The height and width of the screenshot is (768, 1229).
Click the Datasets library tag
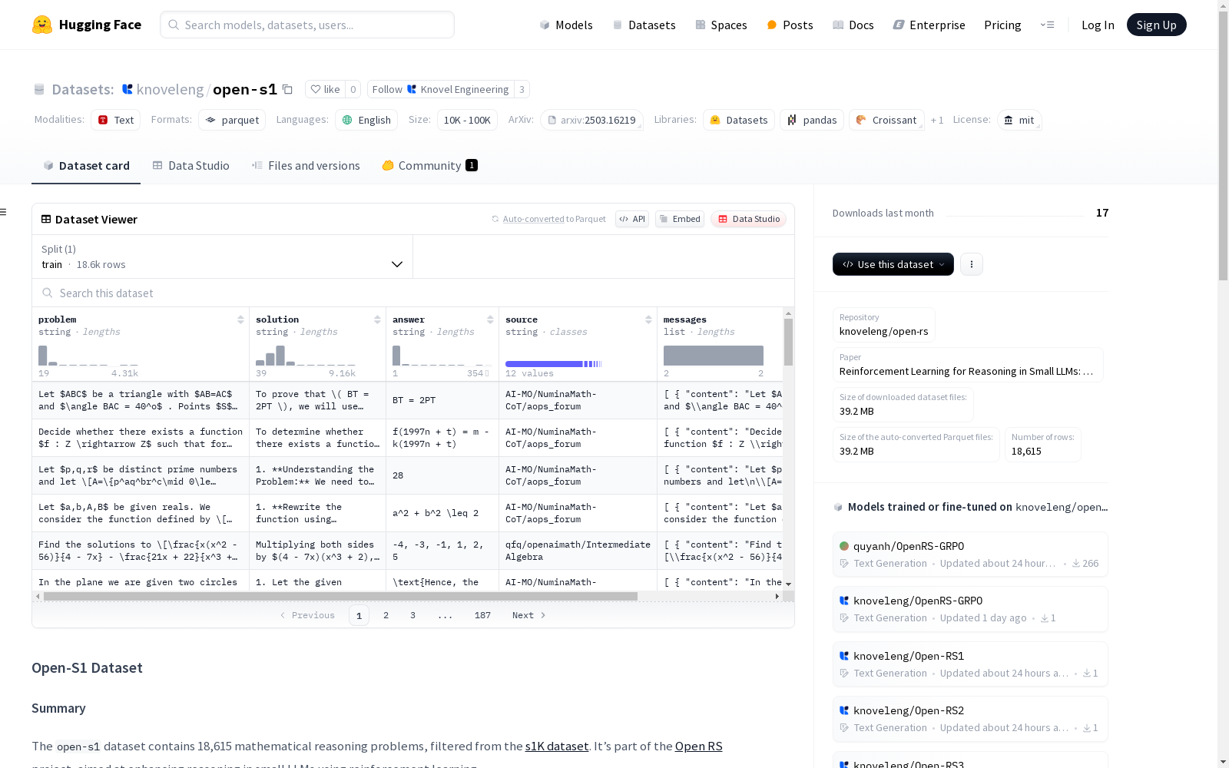(x=738, y=120)
